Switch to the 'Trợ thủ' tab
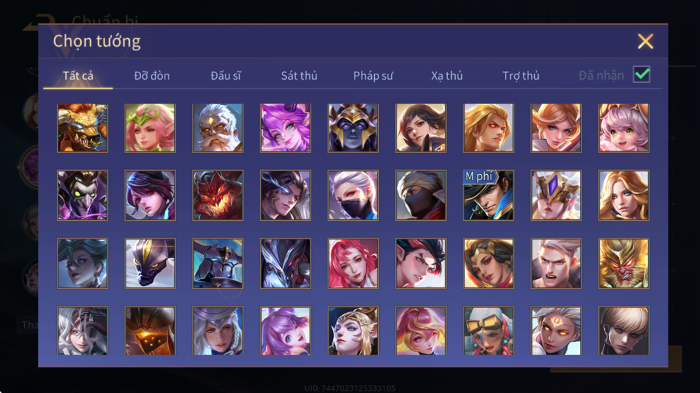700x393 pixels. pos(521,76)
